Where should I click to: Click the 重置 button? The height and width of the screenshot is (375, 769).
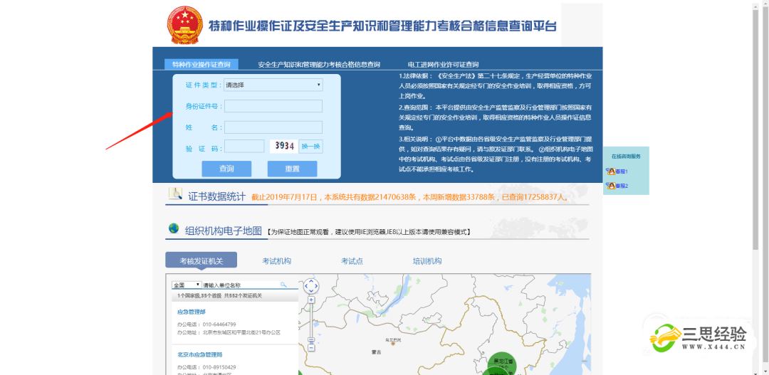click(x=292, y=169)
